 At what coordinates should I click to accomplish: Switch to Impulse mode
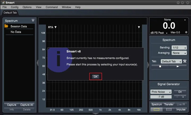coord(181,110)
